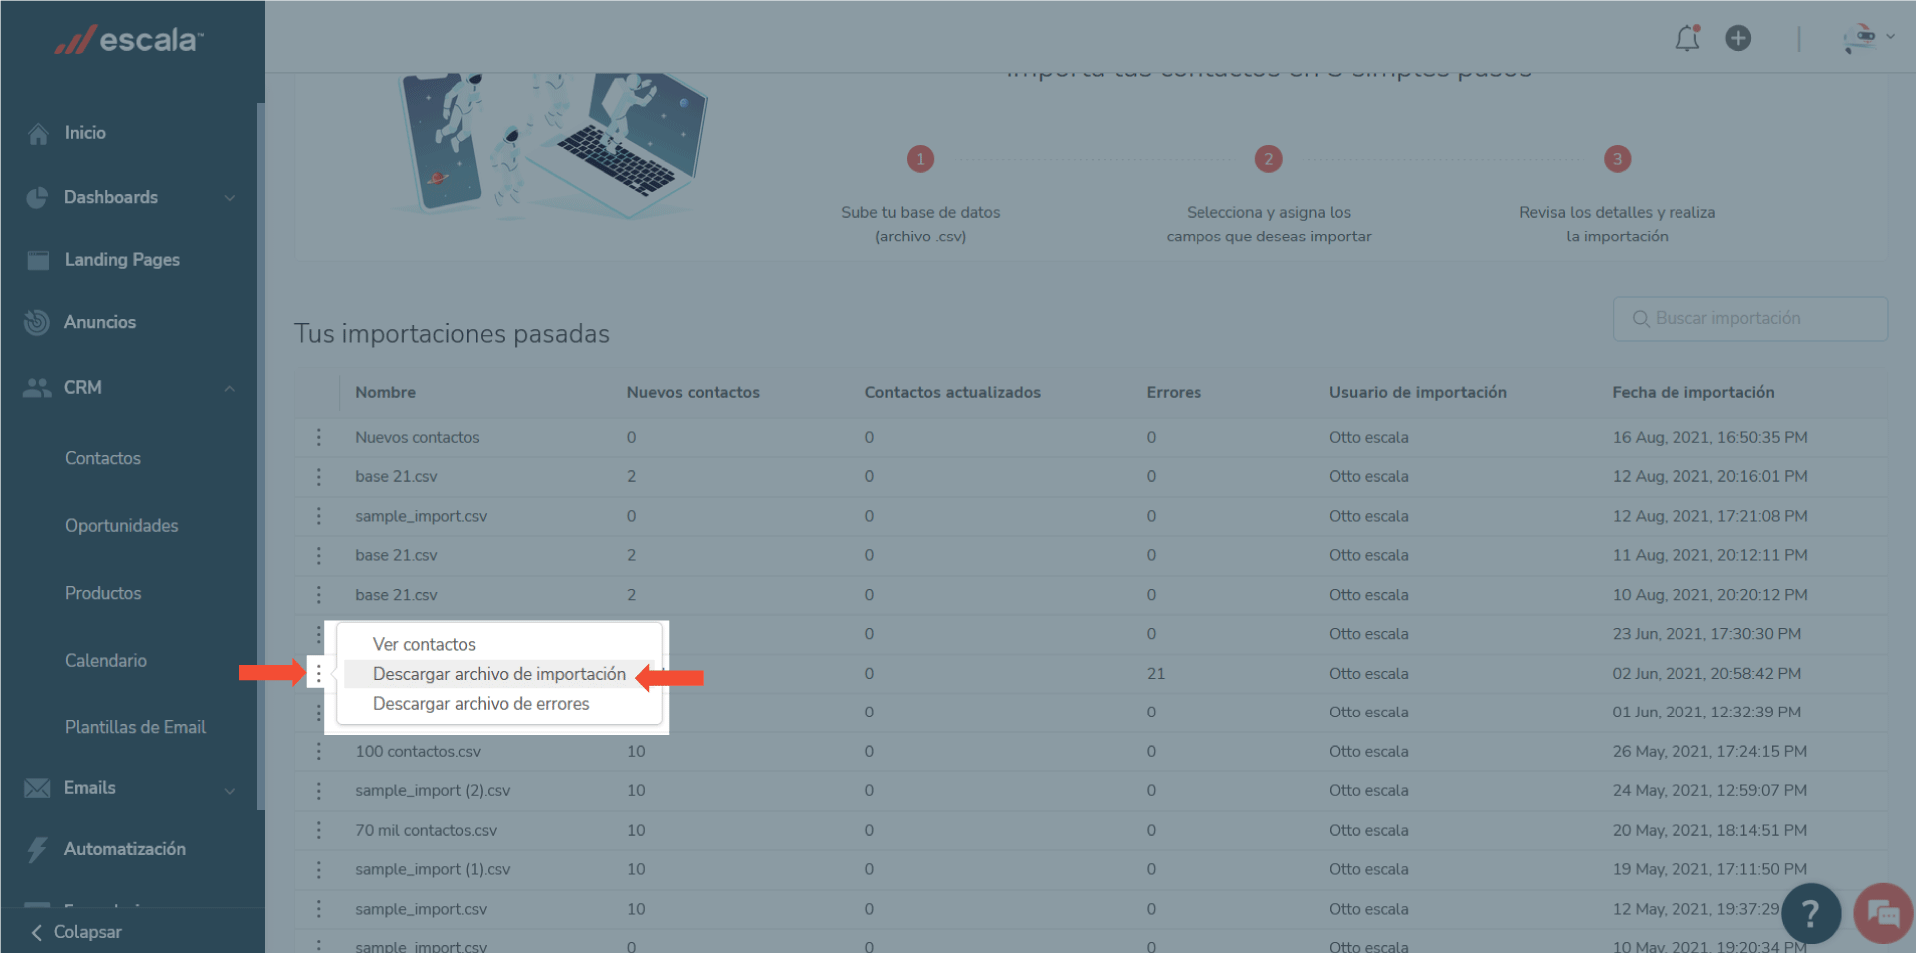The image size is (1916, 953).
Task: Open options for base 21.csv 11 Aug row
Action: click(319, 555)
